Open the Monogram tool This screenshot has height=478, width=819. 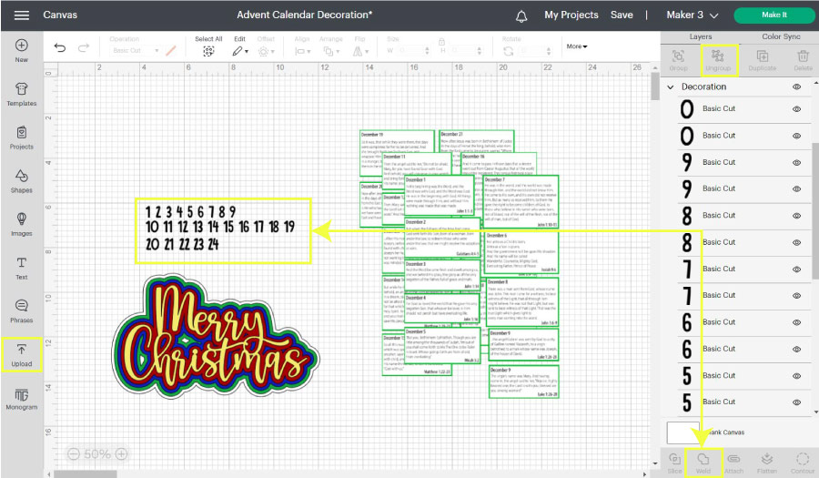coord(22,397)
